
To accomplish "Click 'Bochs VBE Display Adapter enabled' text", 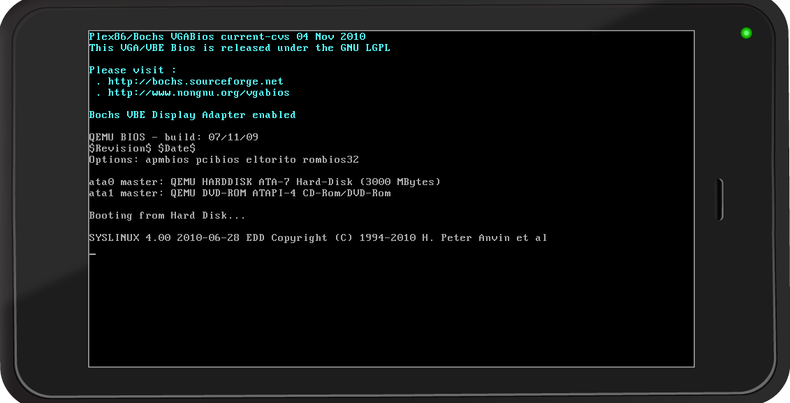I will pyautogui.click(x=193, y=115).
